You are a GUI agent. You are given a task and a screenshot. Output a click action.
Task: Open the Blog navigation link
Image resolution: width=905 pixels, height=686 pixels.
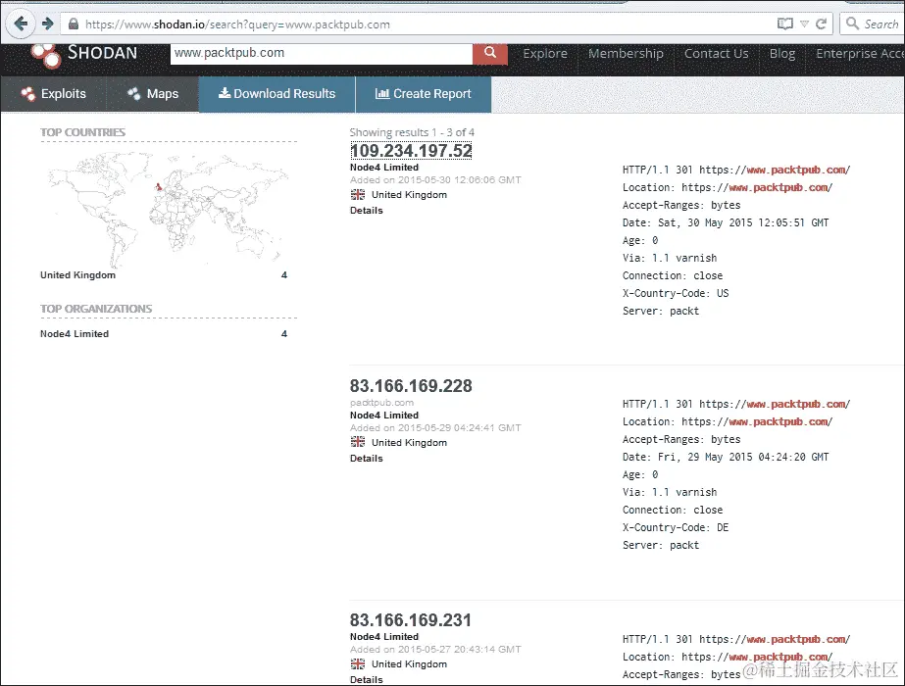[x=782, y=54]
